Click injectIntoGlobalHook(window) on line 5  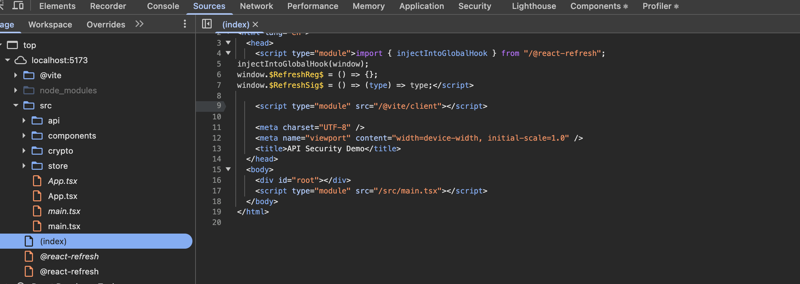(x=301, y=64)
